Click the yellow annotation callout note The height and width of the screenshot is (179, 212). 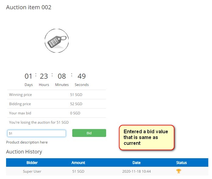147,137
